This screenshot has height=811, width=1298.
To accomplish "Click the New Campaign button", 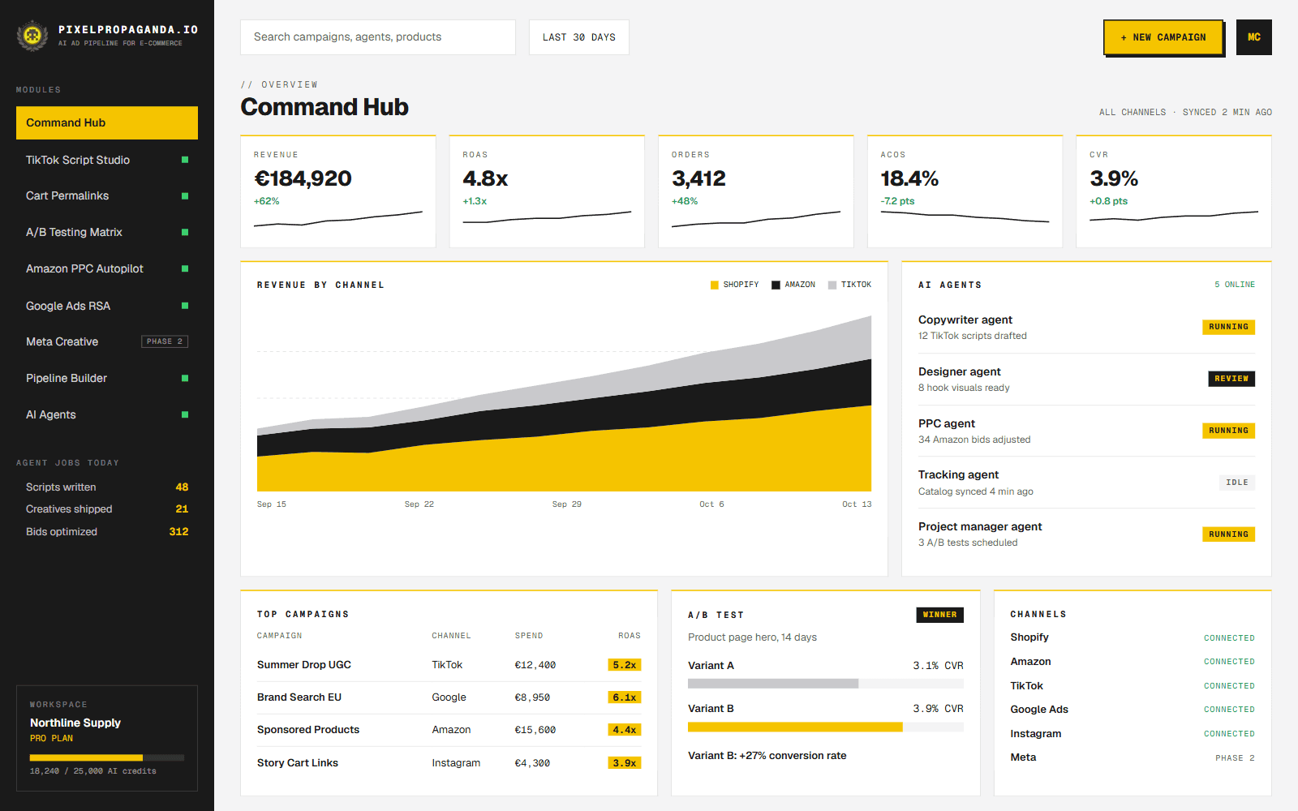I will coord(1163,37).
